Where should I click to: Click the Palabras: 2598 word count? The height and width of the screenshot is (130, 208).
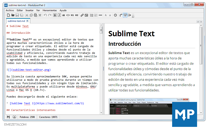27,117
